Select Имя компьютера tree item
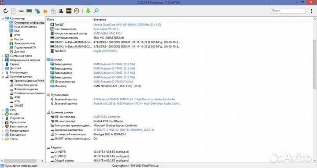 click(x=25, y=27)
